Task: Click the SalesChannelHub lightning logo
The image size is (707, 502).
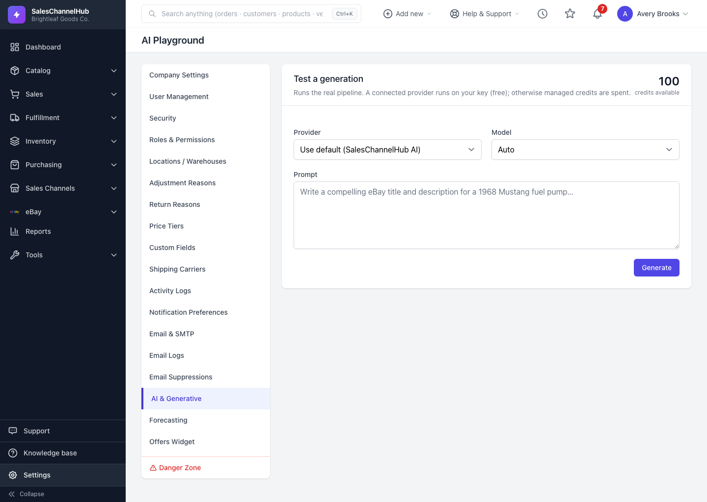Action: pyautogui.click(x=17, y=15)
